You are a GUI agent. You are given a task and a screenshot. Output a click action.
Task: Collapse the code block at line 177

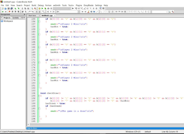(x=39, y=75)
